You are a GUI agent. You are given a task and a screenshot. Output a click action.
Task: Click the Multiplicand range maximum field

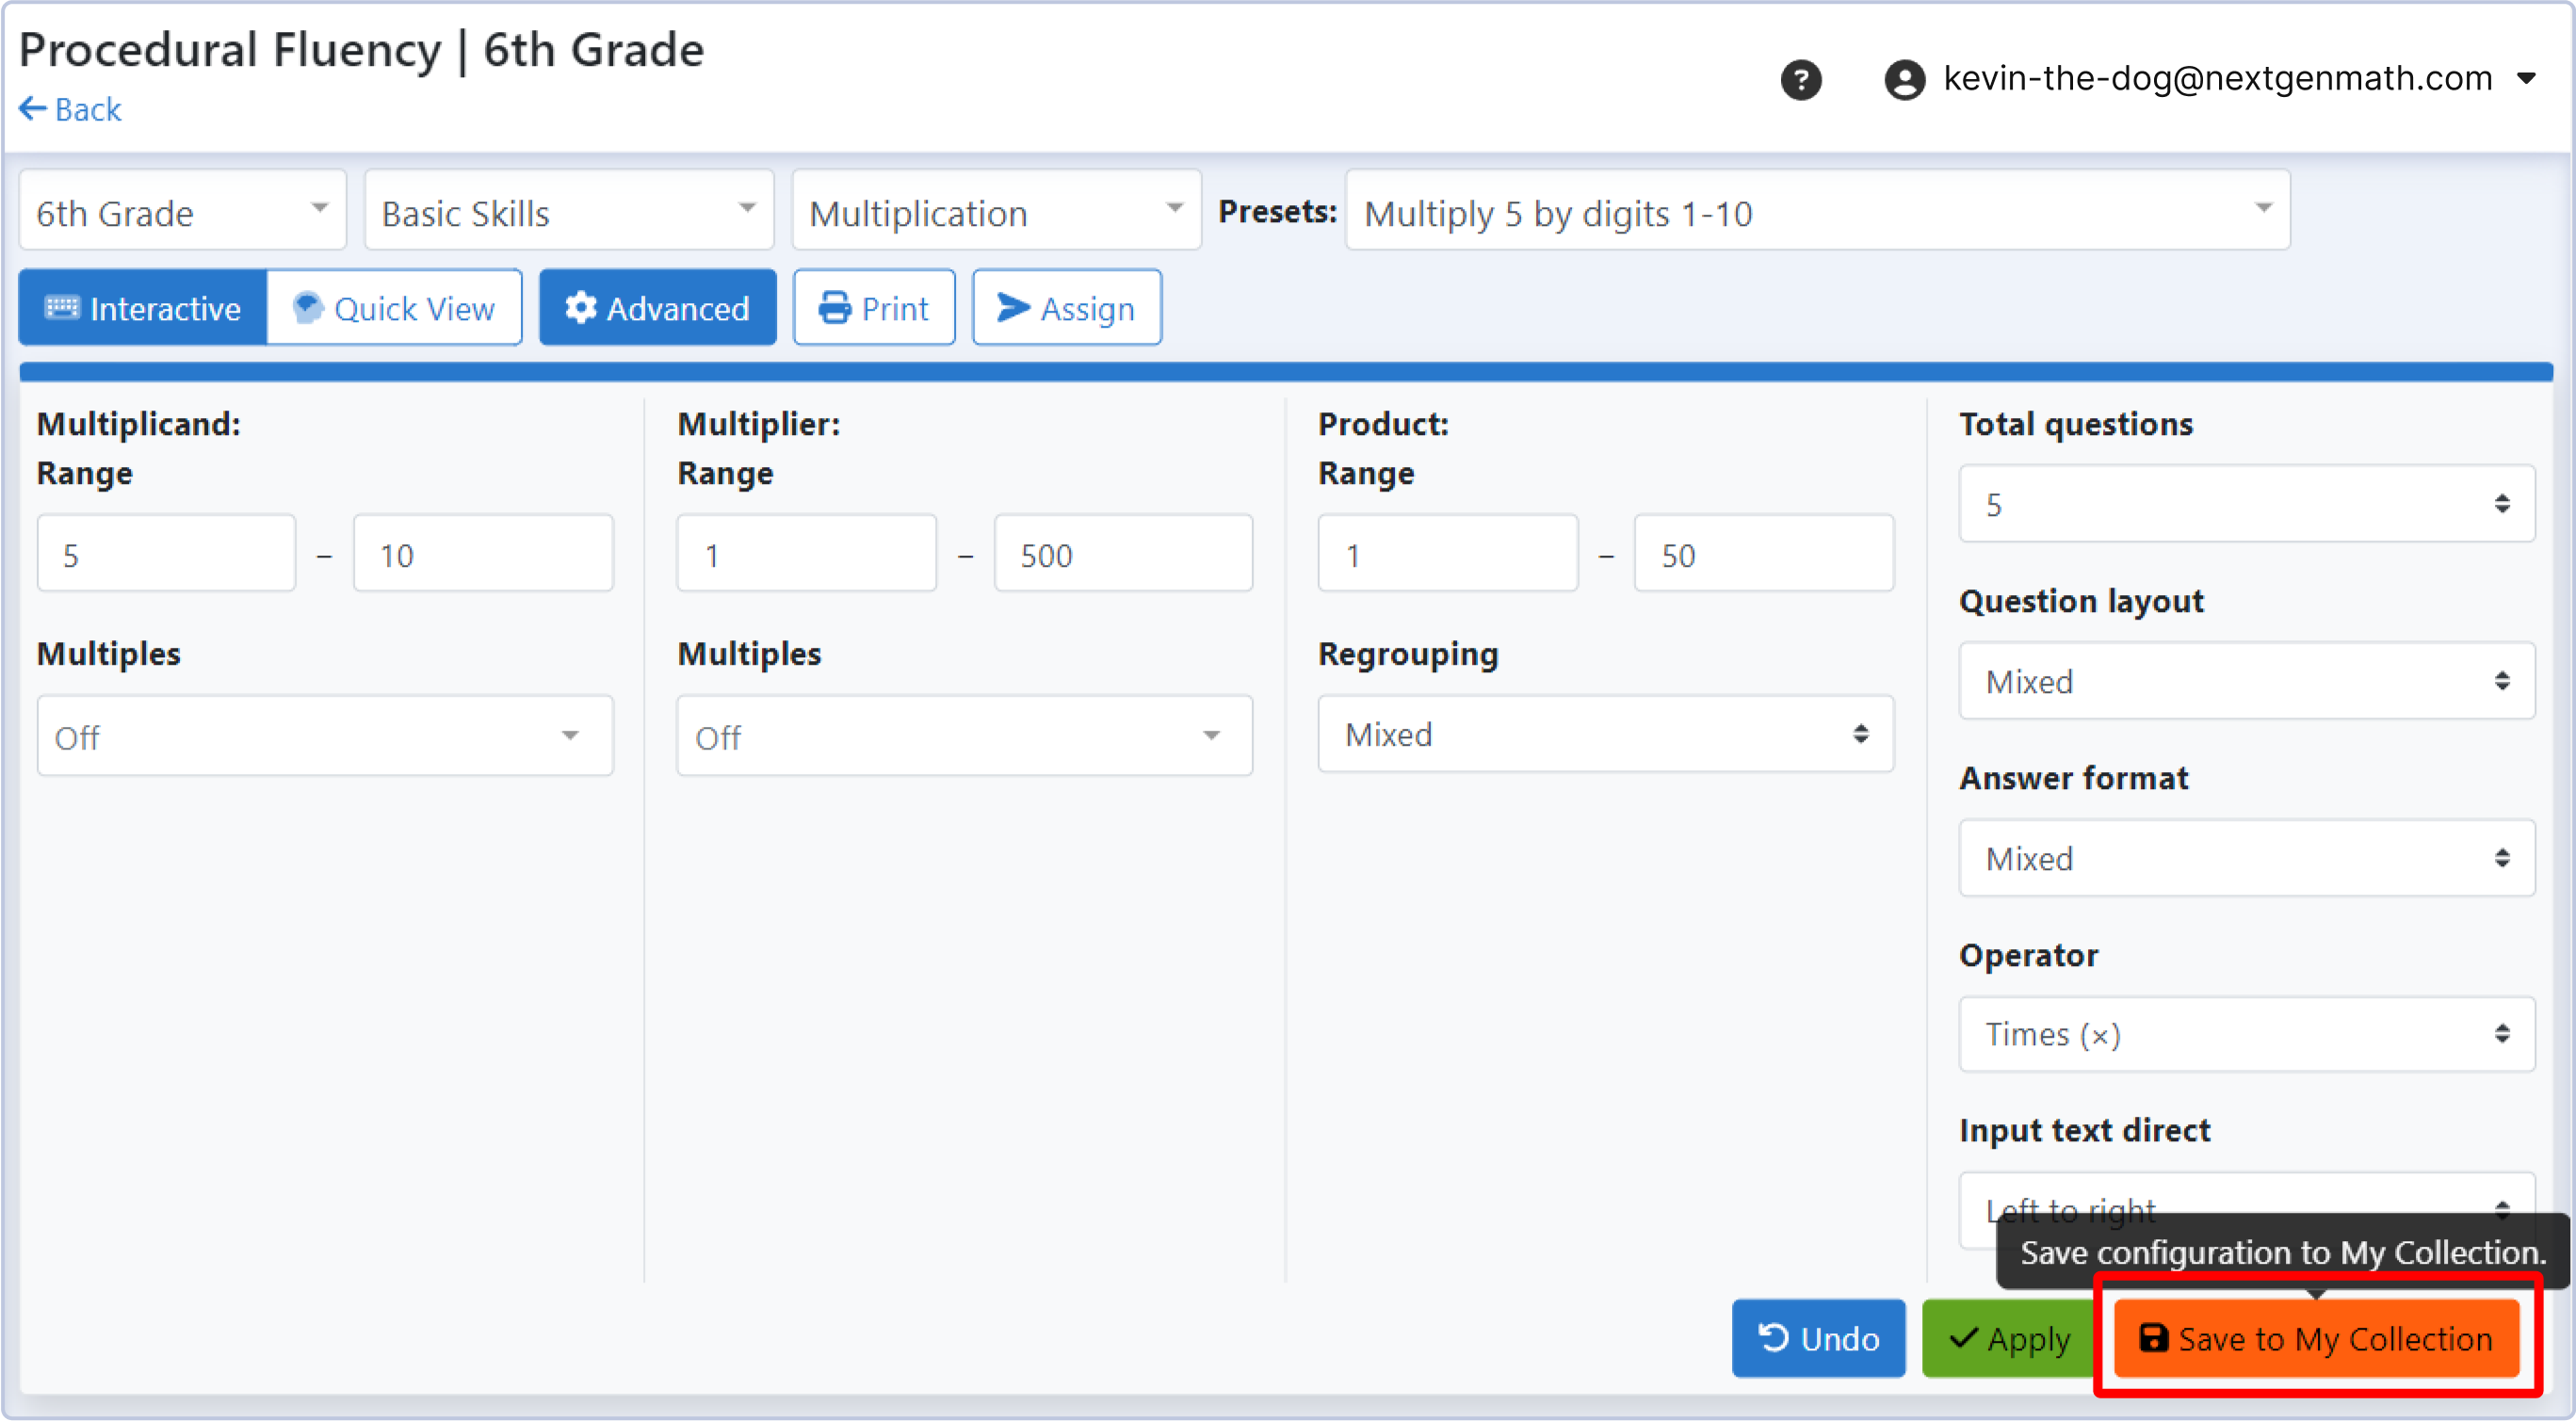click(x=483, y=554)
